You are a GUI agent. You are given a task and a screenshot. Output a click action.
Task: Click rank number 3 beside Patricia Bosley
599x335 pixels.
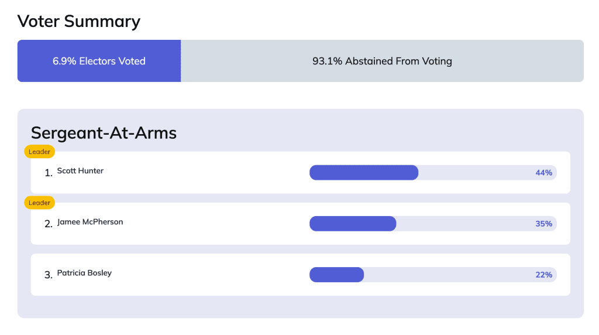(x=48, y=275)
